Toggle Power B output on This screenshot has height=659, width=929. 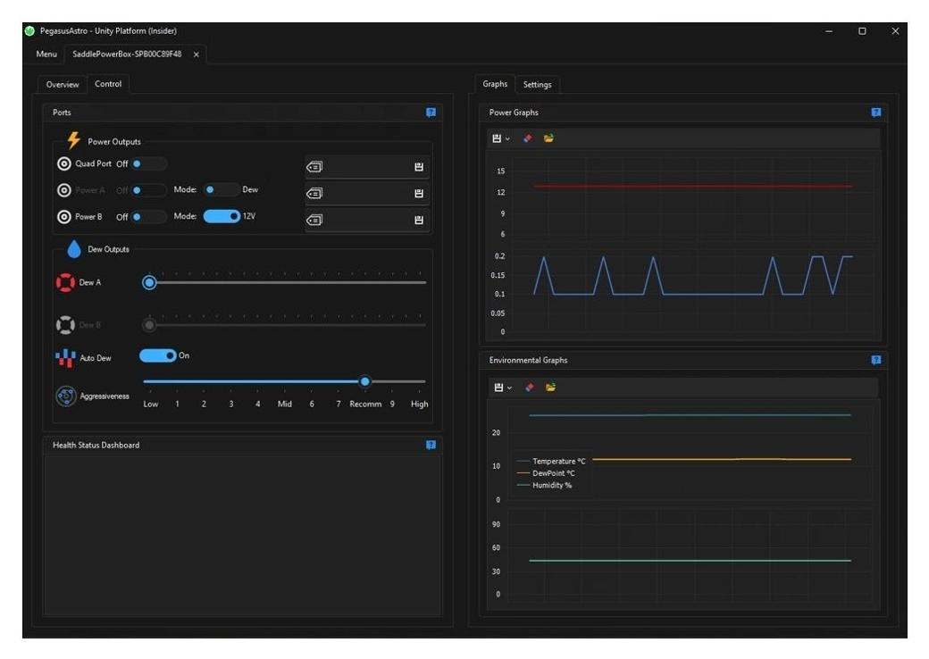pyautogui.click(x=148, y=217)
